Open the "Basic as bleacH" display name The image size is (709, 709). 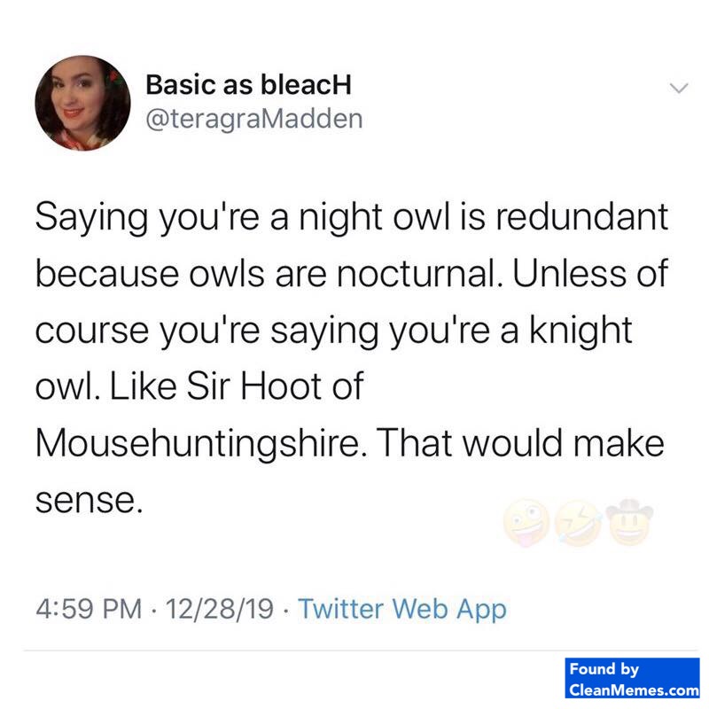tap(249, 84)
